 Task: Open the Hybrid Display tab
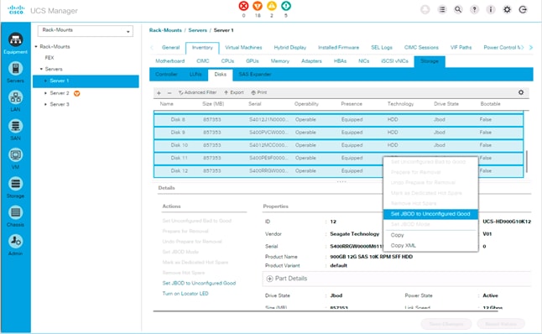290,48
